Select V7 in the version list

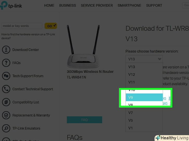click(x=144, y=113)
